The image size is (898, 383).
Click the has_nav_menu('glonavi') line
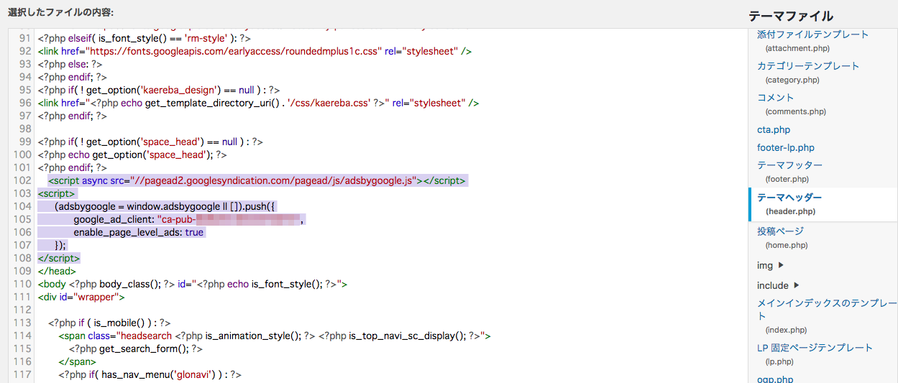pos(150,374)
